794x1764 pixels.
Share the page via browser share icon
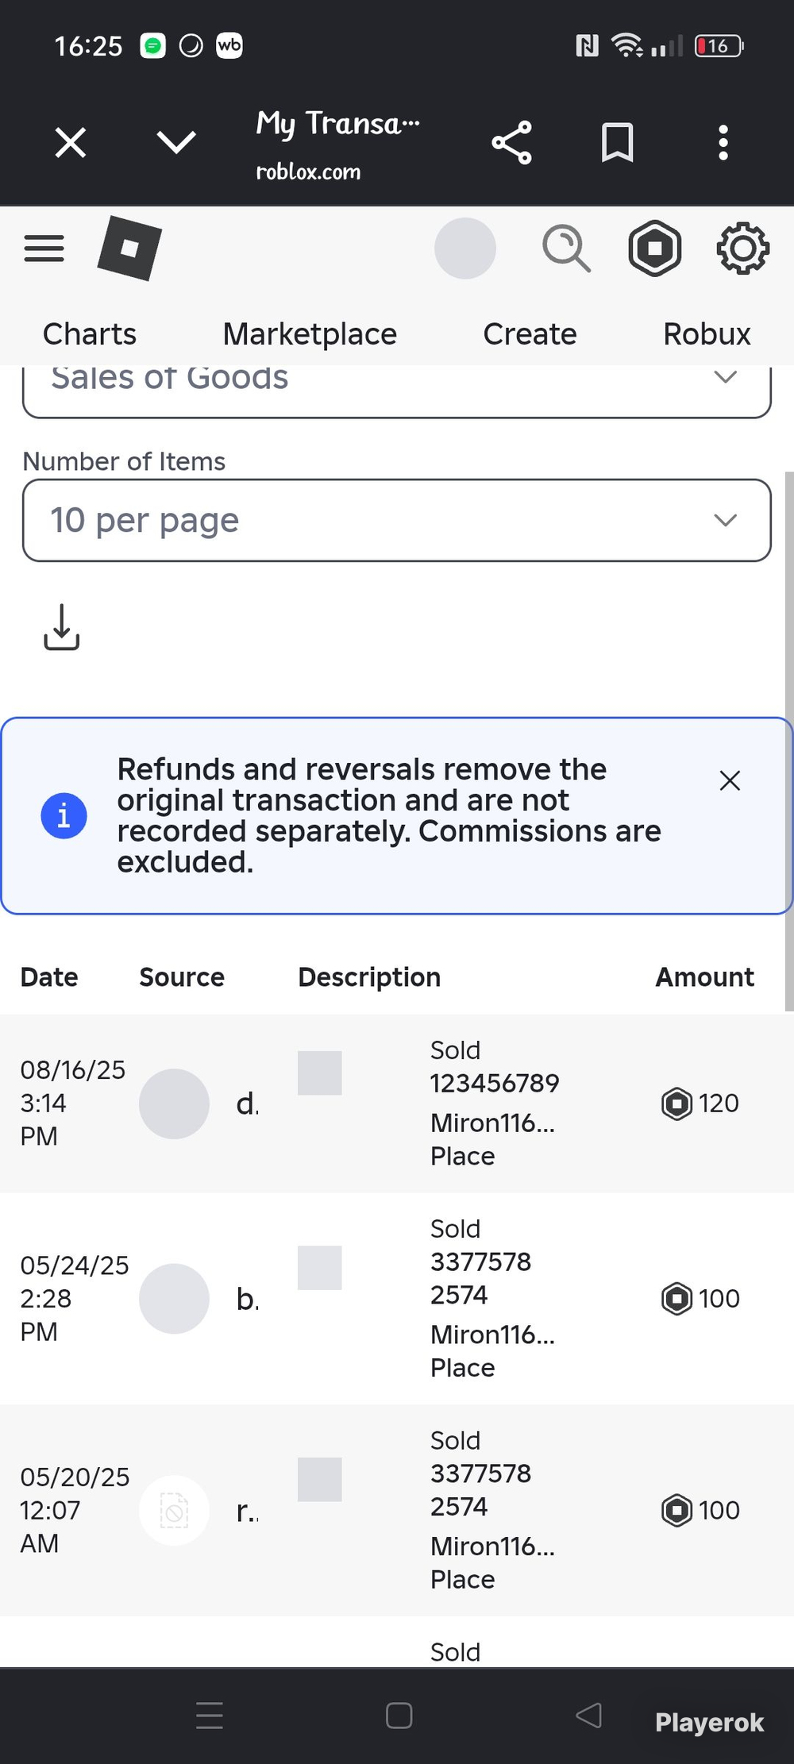click(512, 143)
